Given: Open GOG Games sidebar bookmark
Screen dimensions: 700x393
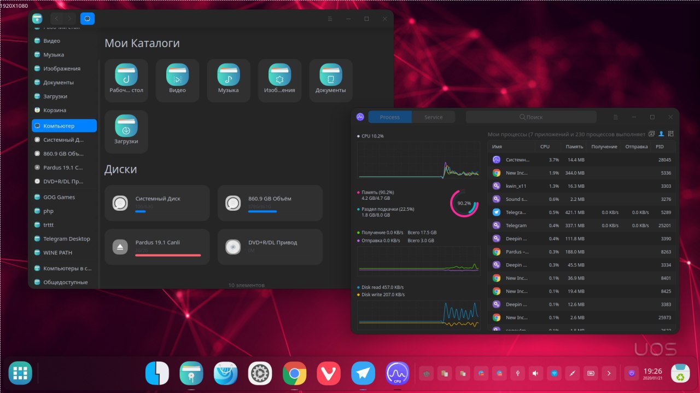Looking at the screenshot, I should 64,197.
